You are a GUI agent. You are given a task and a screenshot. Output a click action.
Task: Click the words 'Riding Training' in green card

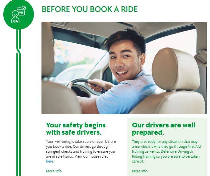tap(144, 156)
